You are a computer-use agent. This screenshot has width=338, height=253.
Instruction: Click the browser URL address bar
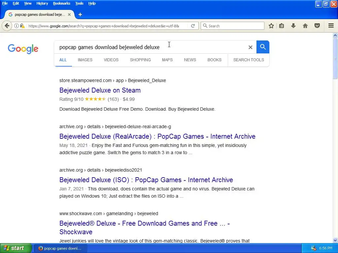point(103,26)
